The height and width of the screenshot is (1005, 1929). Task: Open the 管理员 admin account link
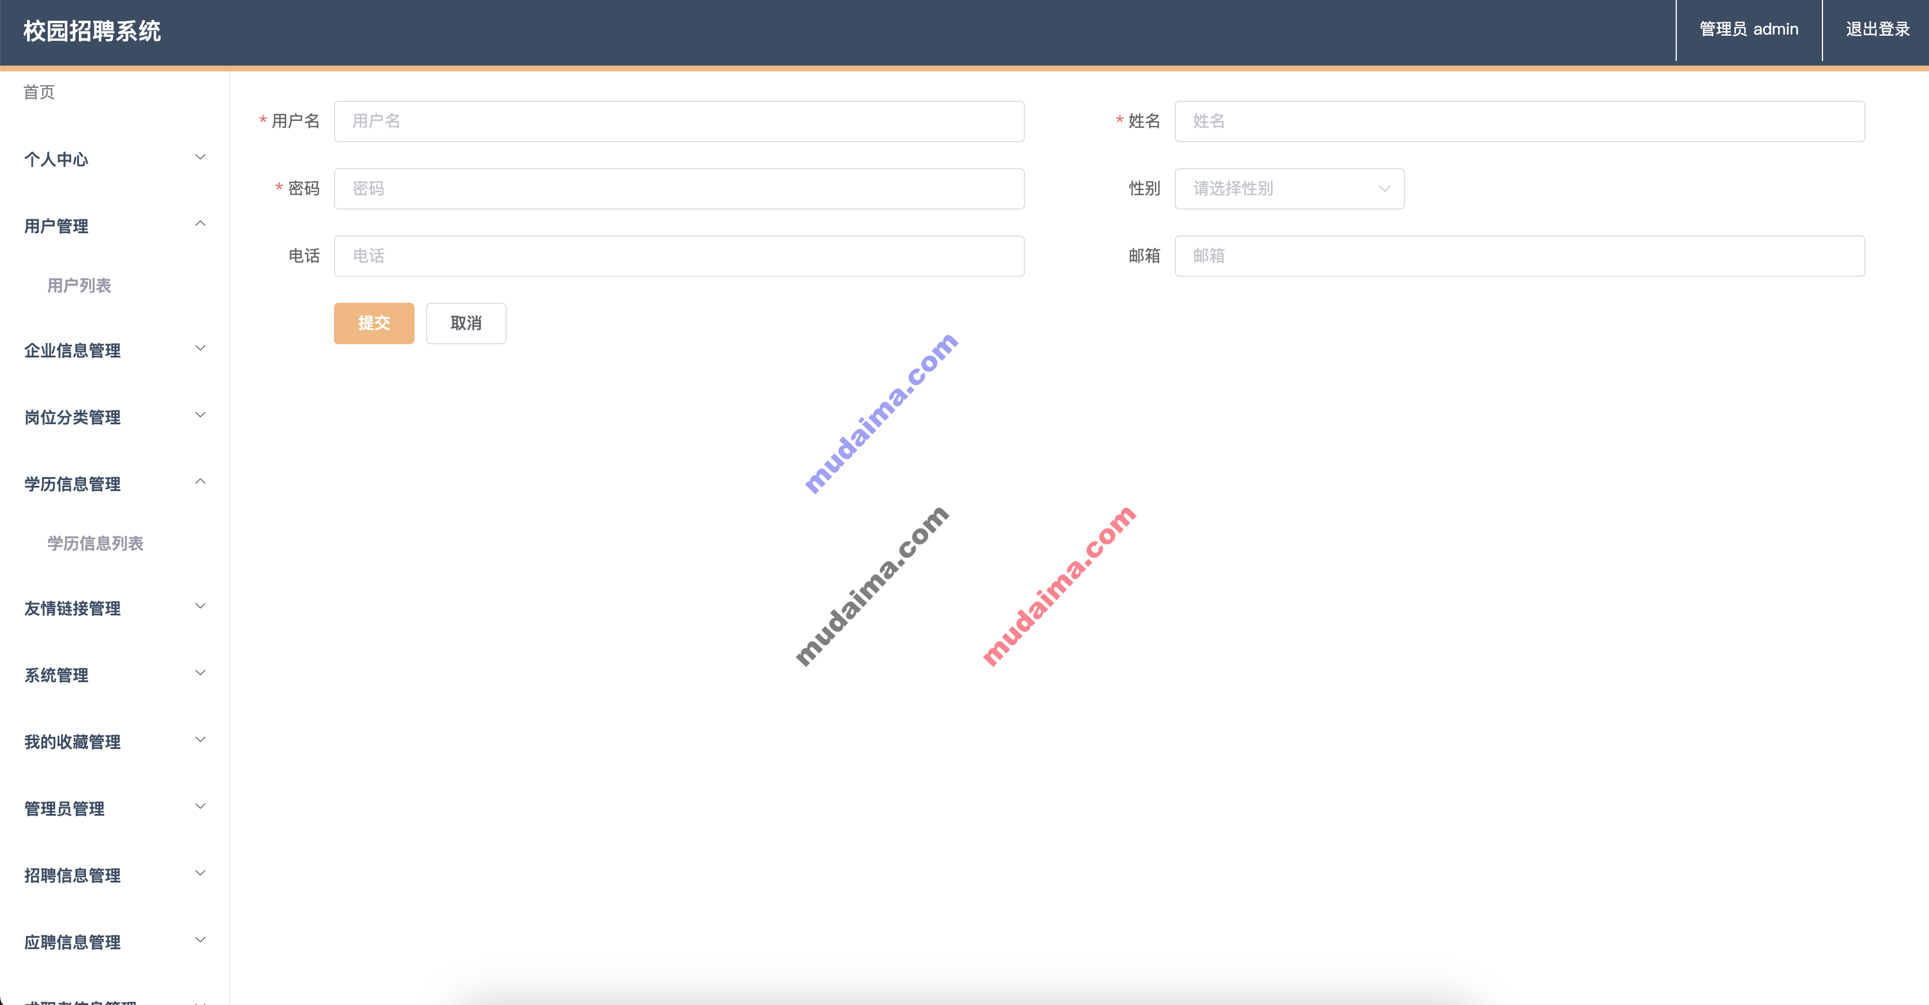[x=1749, y=29]
